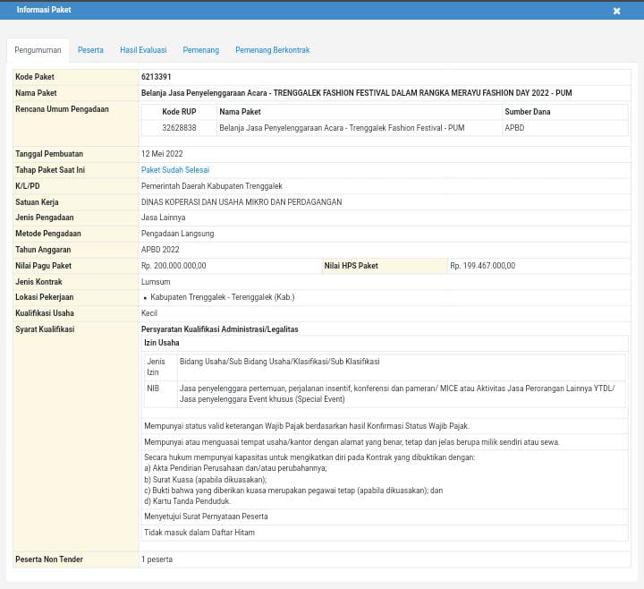
Task: Select Kode Paket value 6213391
Action: (x=156, y=77)
